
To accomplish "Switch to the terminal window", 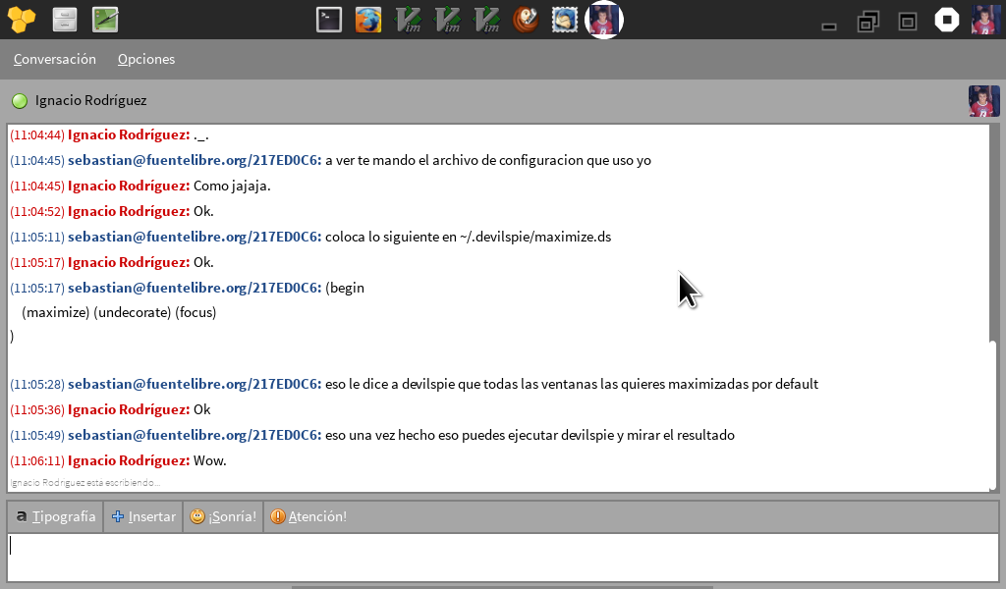I will pyautogui.click(x=329, y=20).
